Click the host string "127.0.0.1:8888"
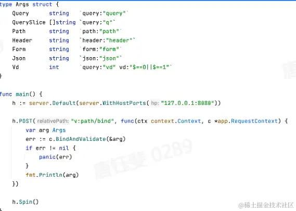The width and height of the screenshot is (296, 211). 188,103
